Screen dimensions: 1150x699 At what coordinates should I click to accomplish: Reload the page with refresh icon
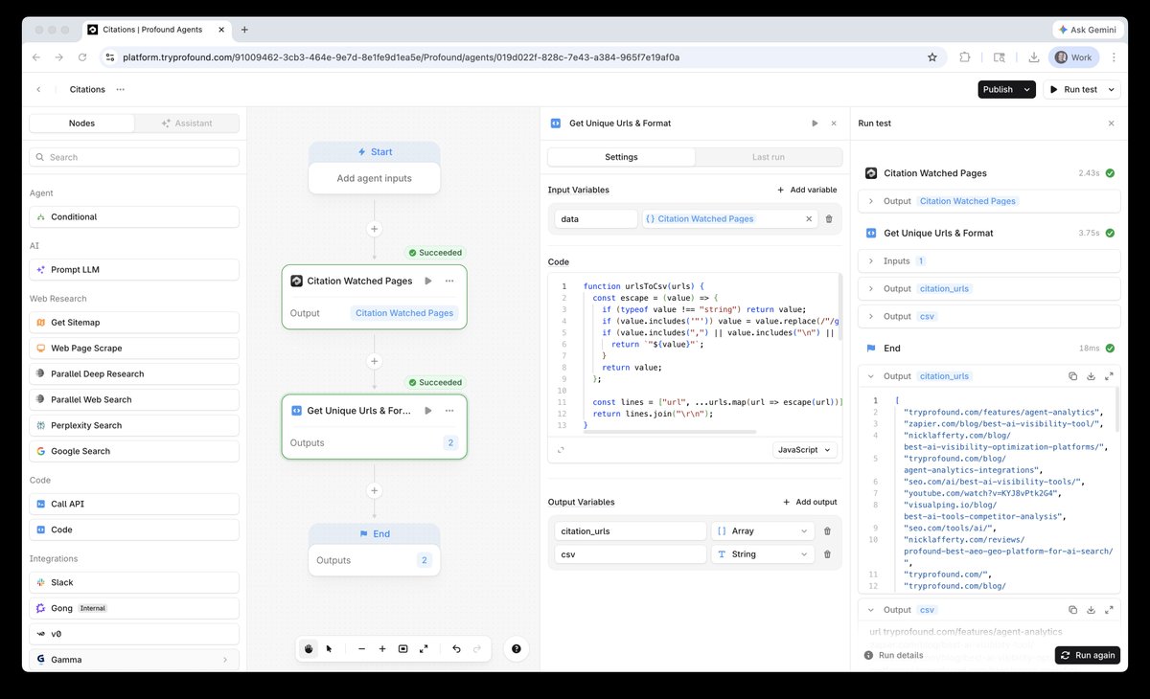click(82, 57)
